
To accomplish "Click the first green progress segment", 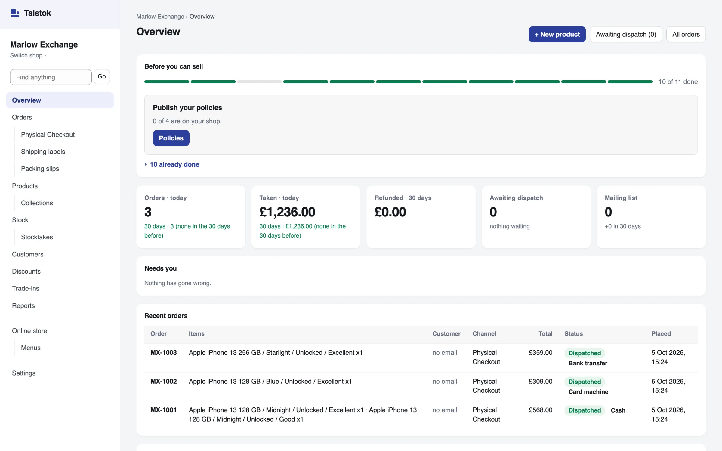I will click(167, 82).
